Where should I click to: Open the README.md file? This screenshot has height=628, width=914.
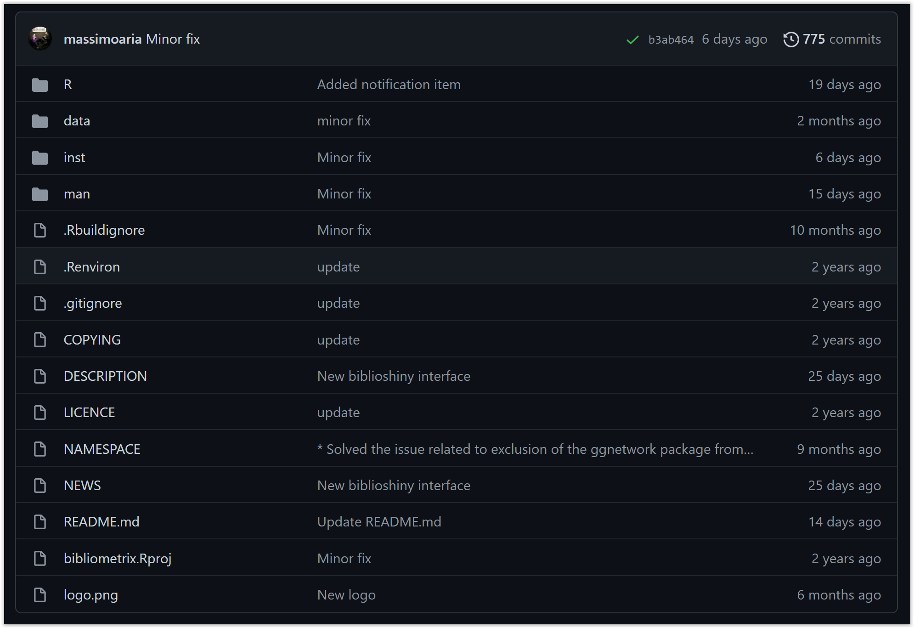102,522
